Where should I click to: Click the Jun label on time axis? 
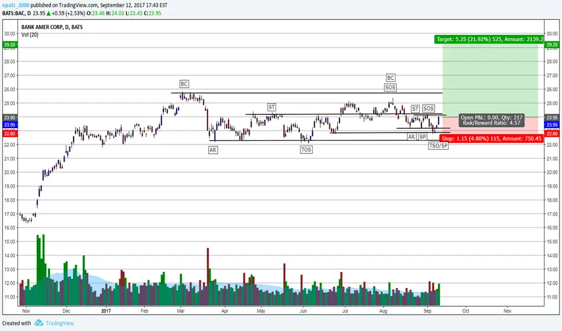tap(303, 311)
